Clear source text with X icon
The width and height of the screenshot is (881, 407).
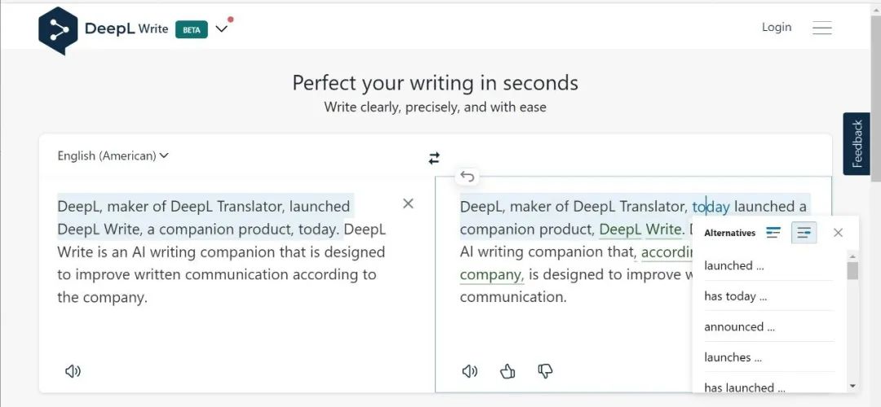click(x=408, y=203)
